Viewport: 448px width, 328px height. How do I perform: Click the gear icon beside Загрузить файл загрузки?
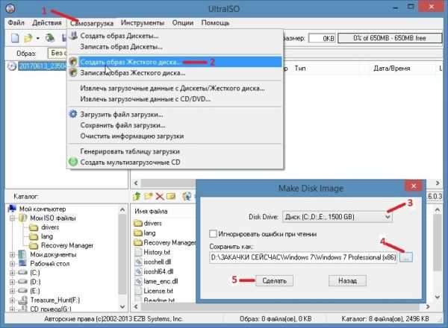point(73,114)
